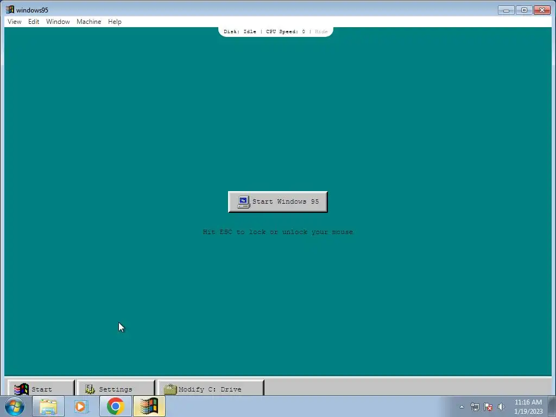556x417 pixels.
Task: Open Google Chrome from the taskbar
Action: [115, 406]
